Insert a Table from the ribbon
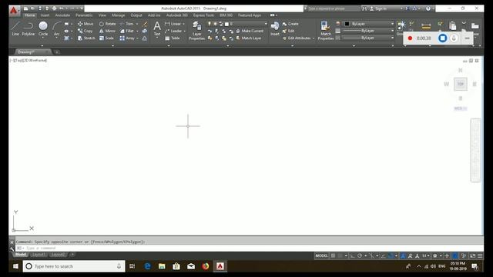The image size is (493, 277). pos(173,38)
